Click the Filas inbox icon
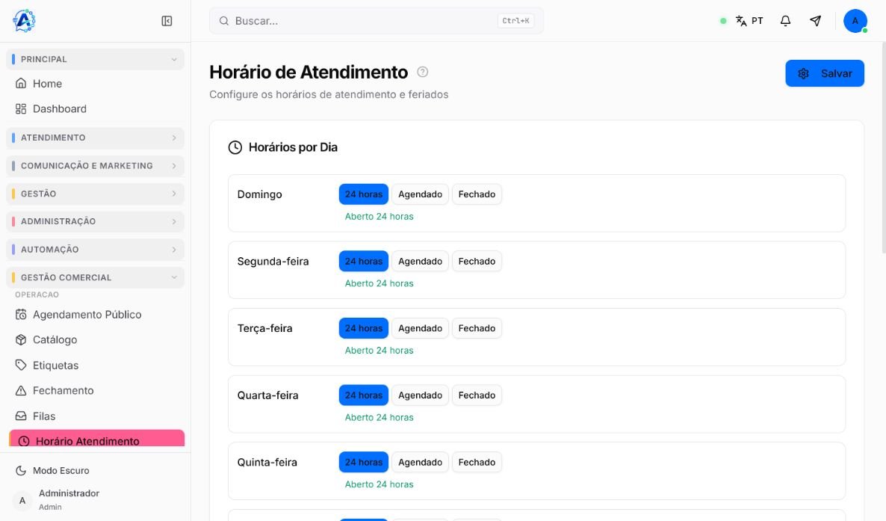Viewport: 886px width, 521px height. click(21, 416)
